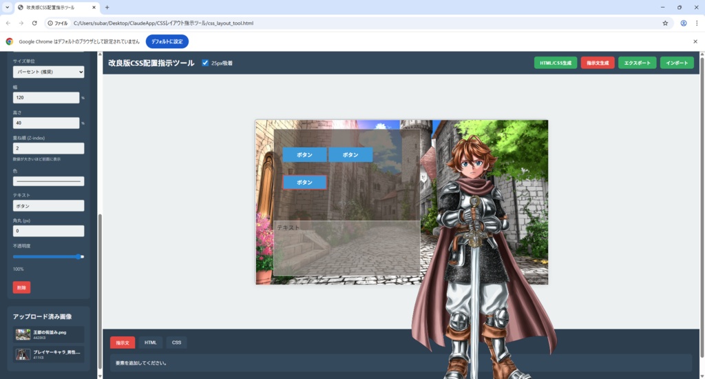Reload the css_layout_tool.html page

(x=34, y=23)
